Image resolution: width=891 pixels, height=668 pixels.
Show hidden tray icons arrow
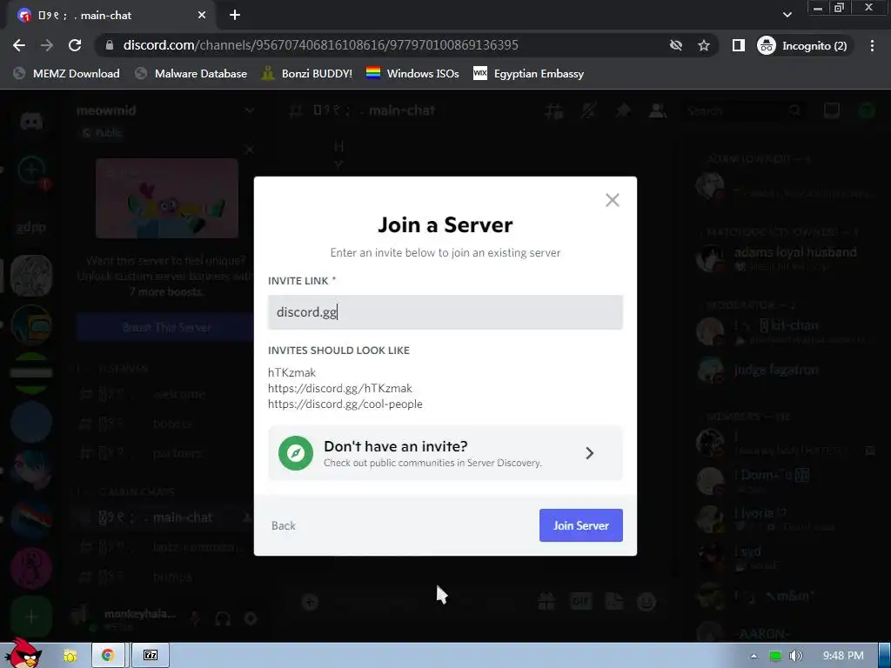(754, 656)
